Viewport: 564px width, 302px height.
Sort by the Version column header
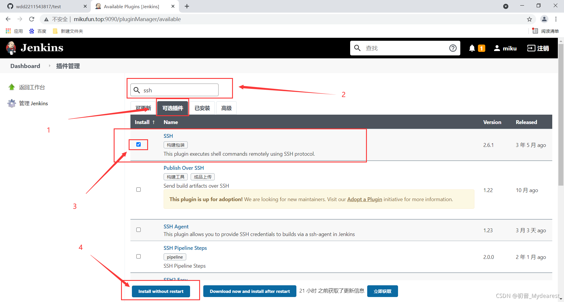[492, 122]
